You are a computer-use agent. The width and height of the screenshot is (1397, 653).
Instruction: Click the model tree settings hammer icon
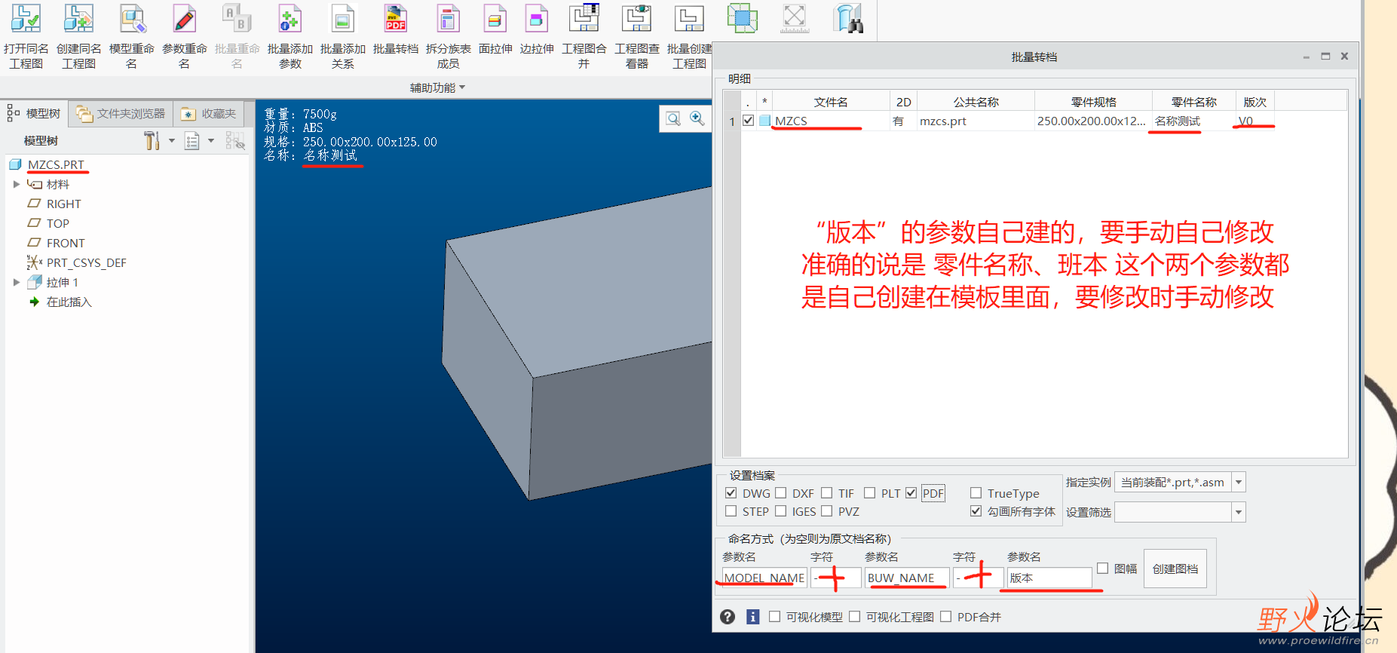coord(152,140)
